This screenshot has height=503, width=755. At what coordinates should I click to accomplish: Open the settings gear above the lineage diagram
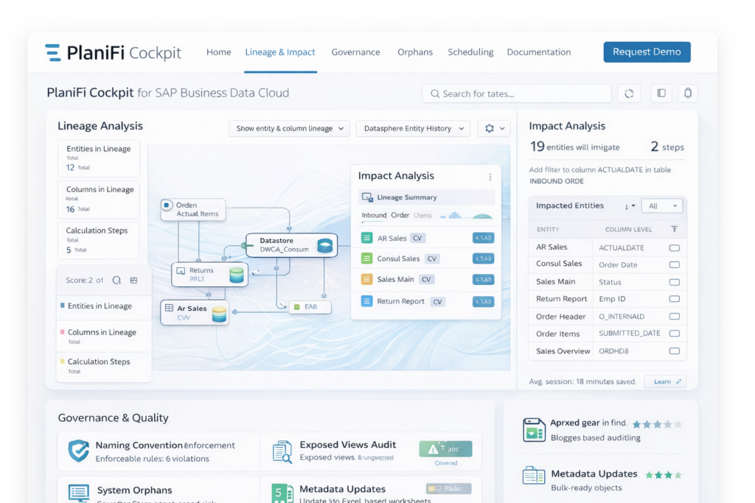[489, 128]
